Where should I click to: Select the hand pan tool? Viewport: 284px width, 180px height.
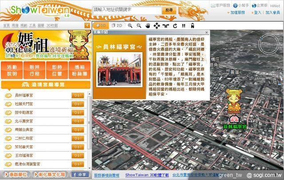click(x=148, y=26)
